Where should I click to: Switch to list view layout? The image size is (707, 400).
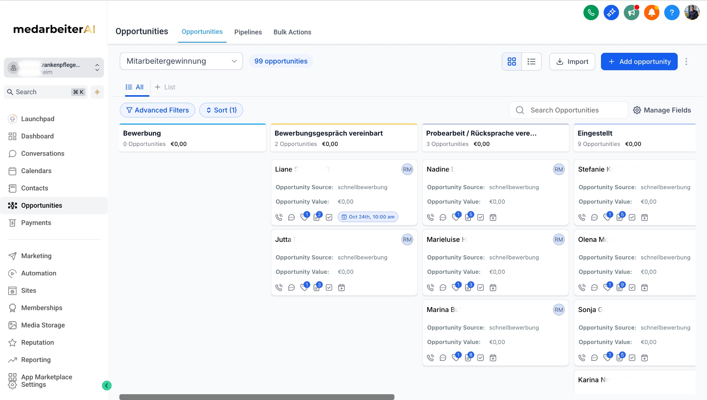click(x=531, y=61)
